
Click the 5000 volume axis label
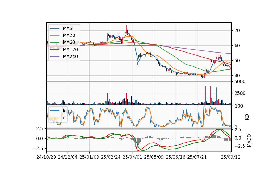240,82
